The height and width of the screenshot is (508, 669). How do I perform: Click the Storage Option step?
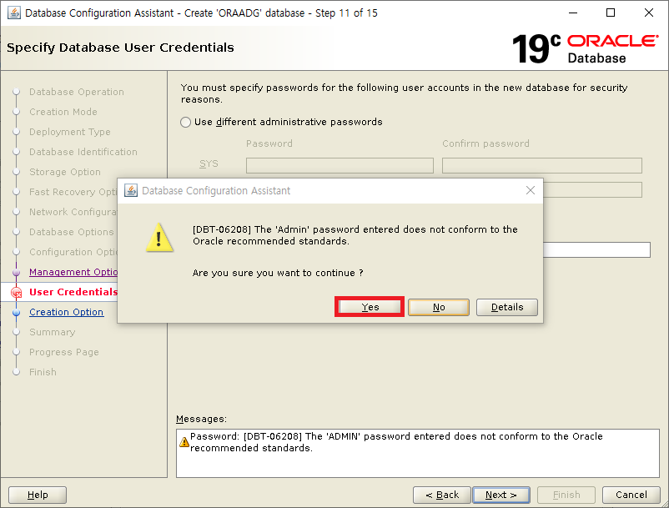65,173
